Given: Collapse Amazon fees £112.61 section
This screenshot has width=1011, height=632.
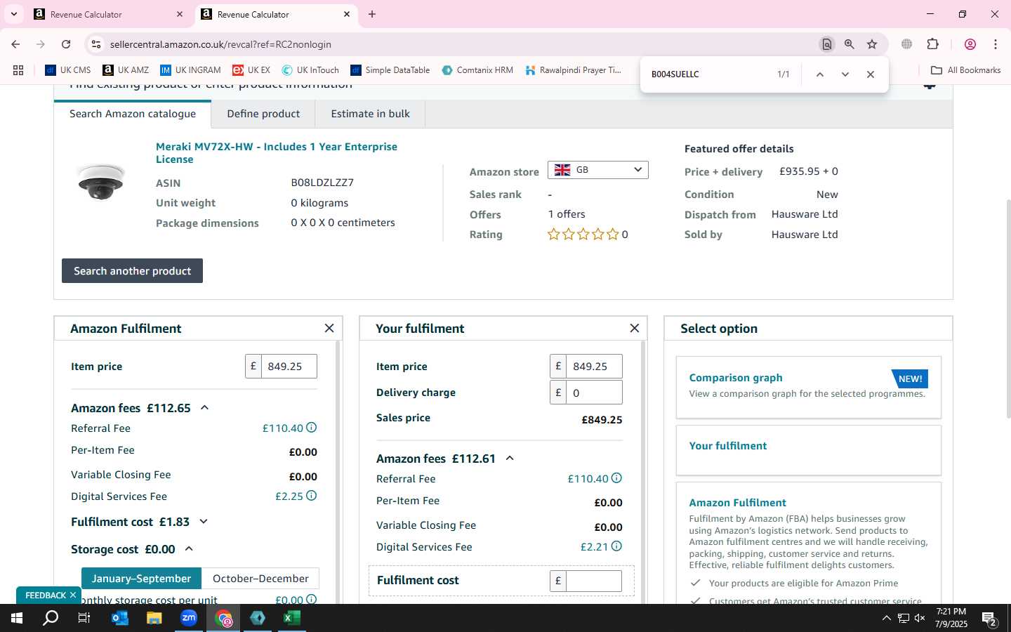Looking at the screenshot, I should coord(510,459).
